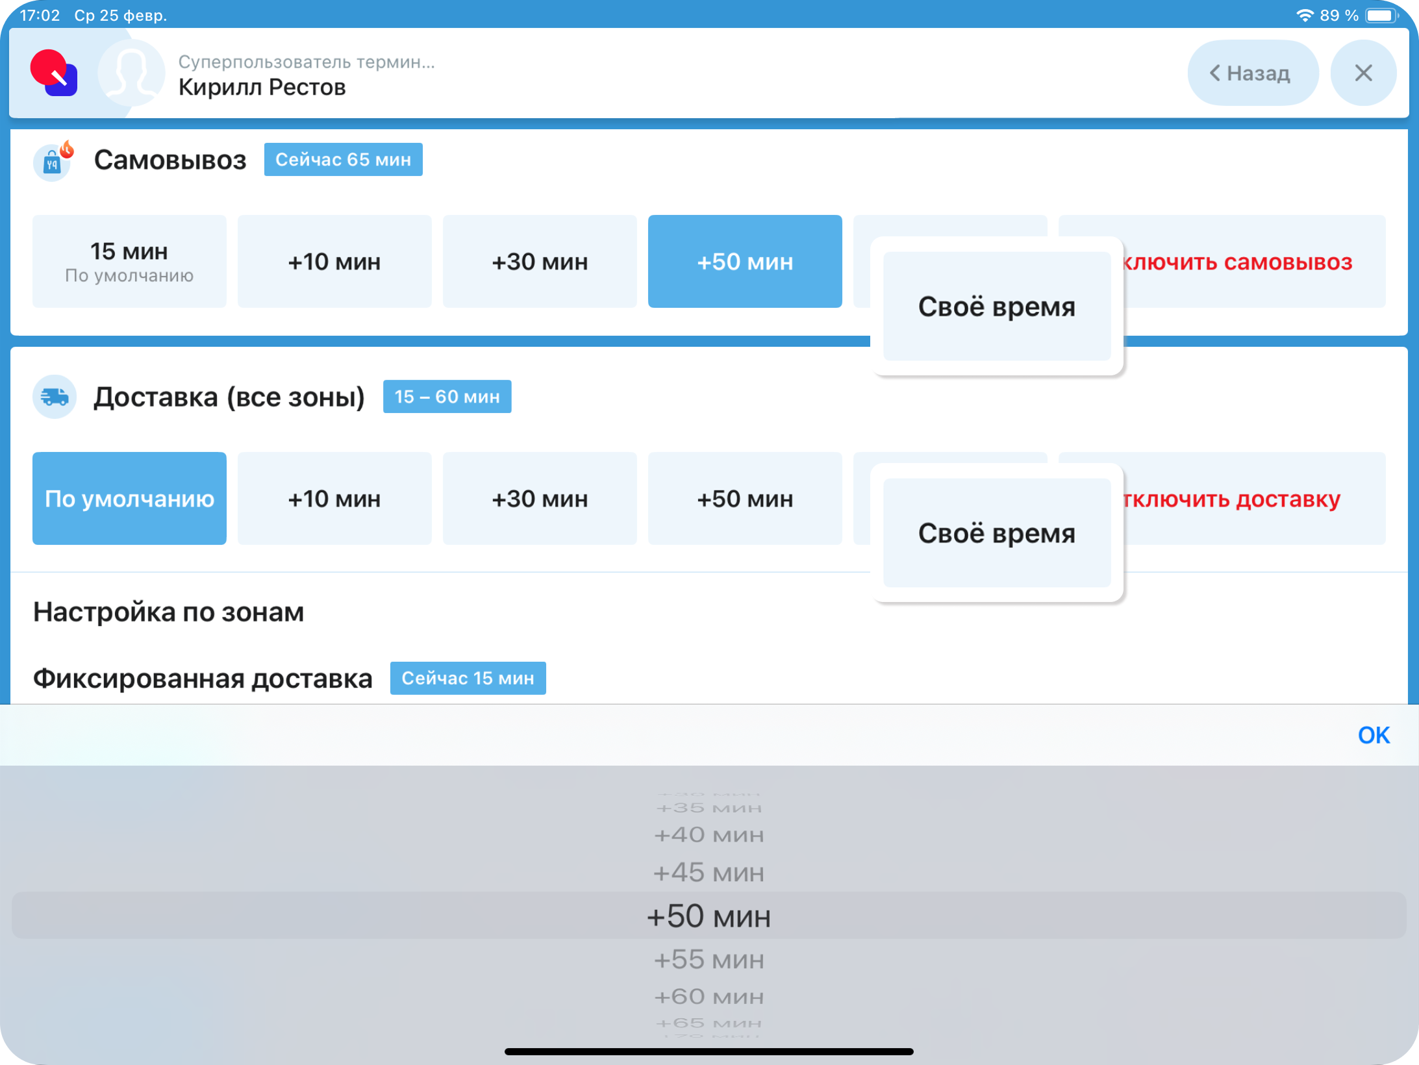1419x1065 pixels.
Task: Click the delivery truck icon
Action: 55,396
